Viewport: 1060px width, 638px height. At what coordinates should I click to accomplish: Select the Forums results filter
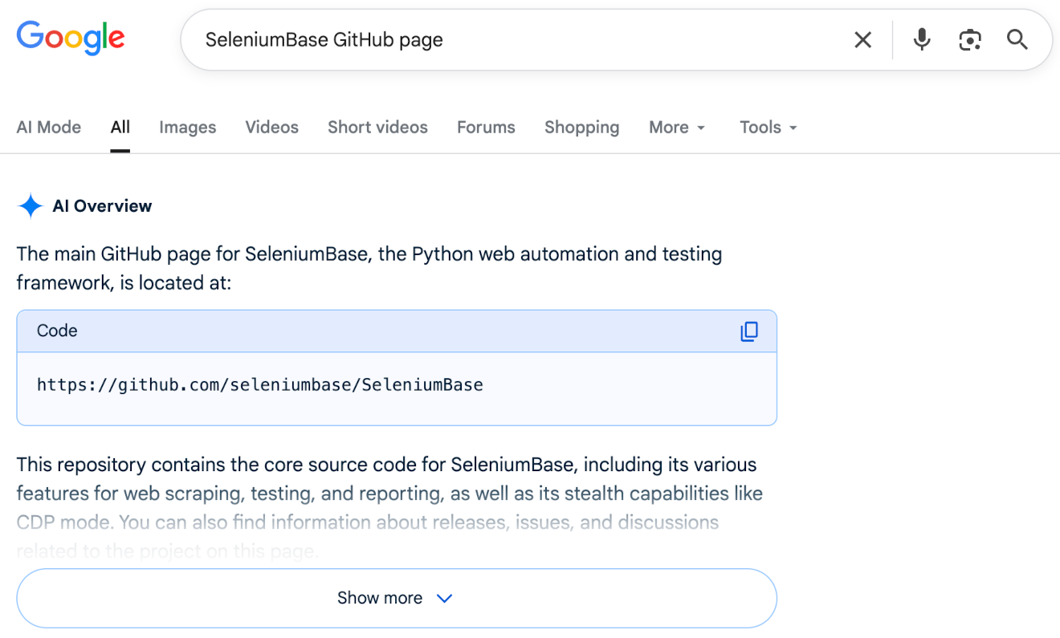486,127
